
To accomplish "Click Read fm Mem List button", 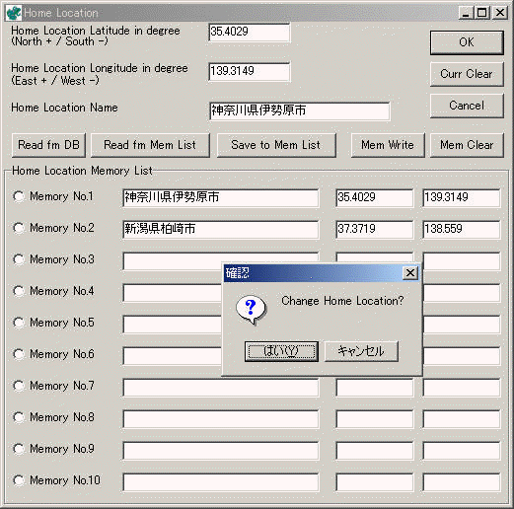I will click(150, 145).
